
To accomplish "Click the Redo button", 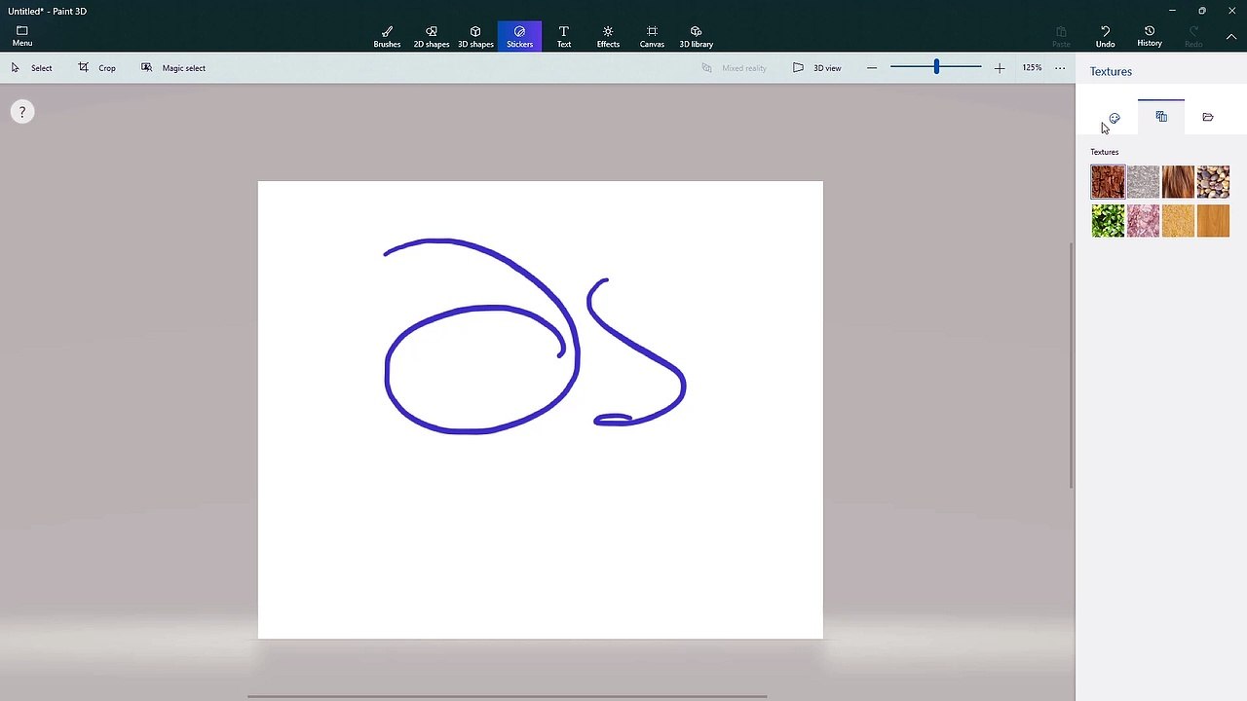I will tap(1192, 36).
